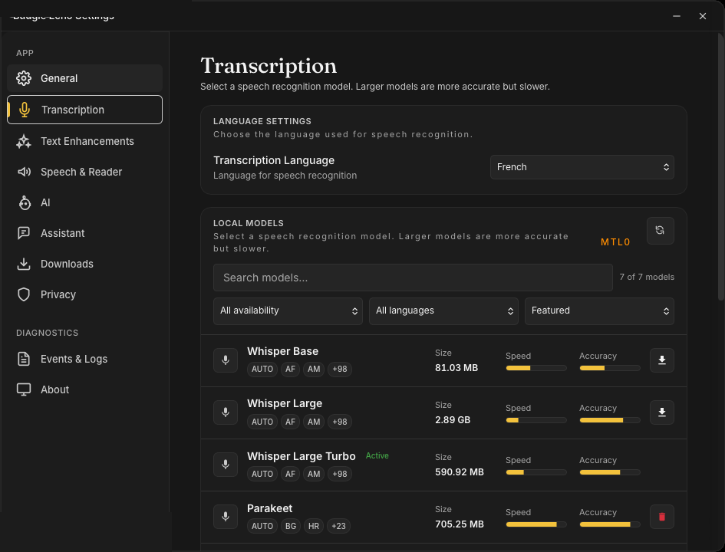The height and width of the screenshot is (552, 725).
Task: Click the Speech & Reader speaker icon
Action: 24,172
